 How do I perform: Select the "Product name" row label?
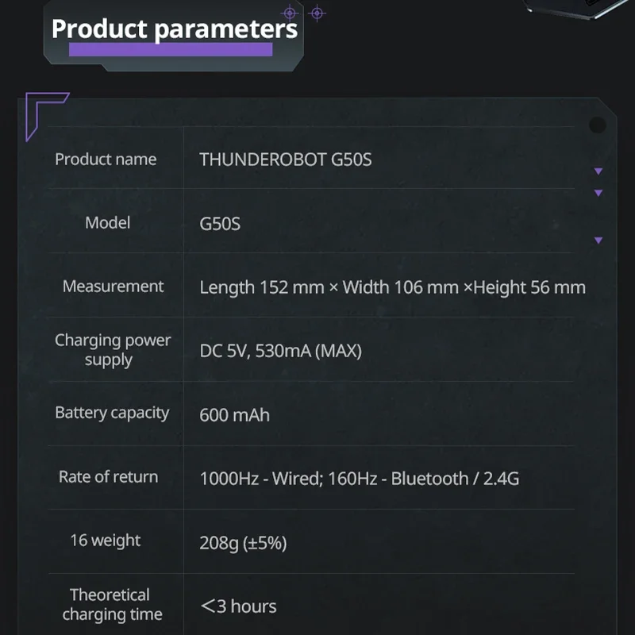[x=106, y=160]
